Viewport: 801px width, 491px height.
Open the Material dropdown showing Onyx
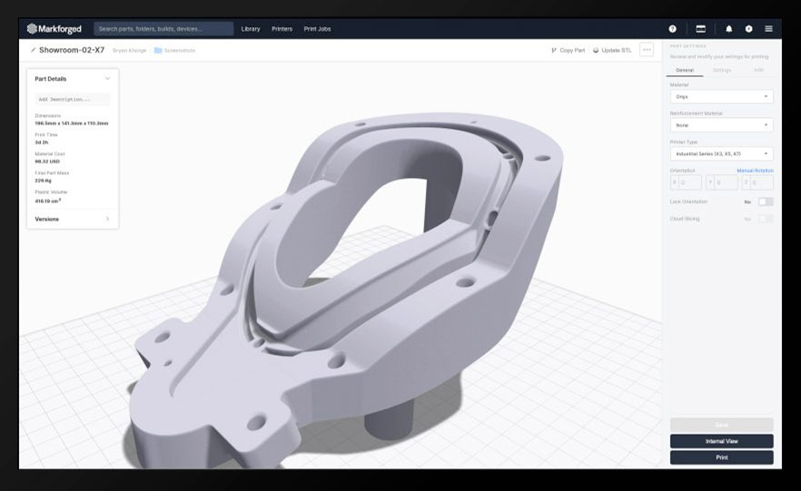click(721, 96)
